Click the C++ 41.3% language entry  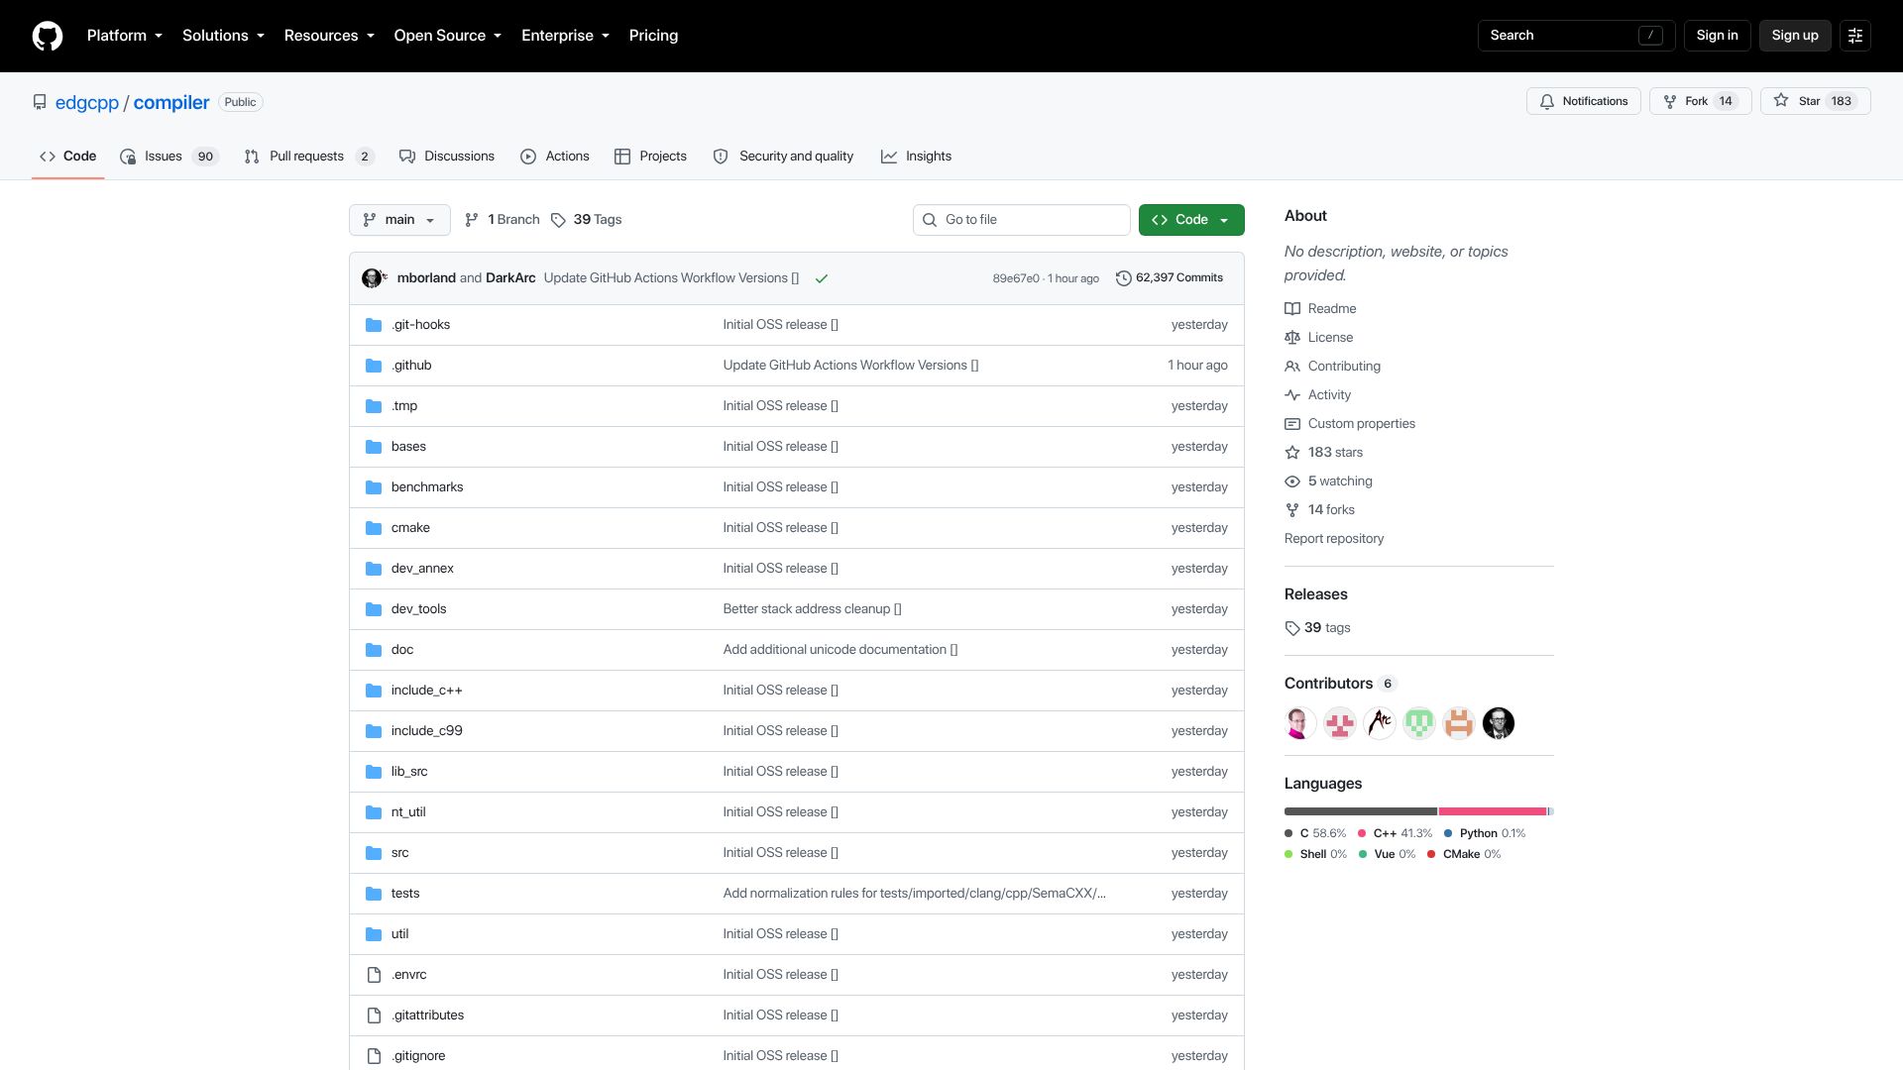pyautogui.click(x=1396, y=834)
